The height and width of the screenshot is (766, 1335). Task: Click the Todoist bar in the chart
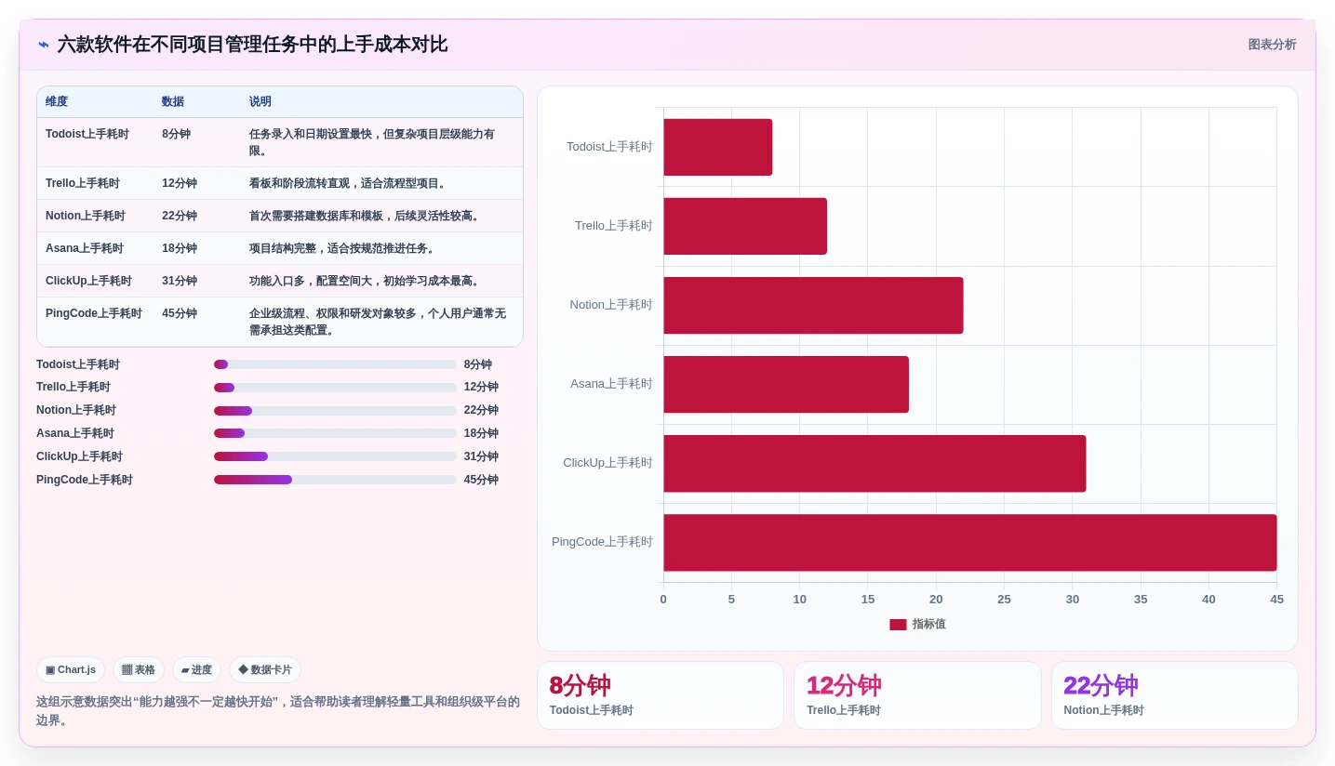(x=717, y=147)
